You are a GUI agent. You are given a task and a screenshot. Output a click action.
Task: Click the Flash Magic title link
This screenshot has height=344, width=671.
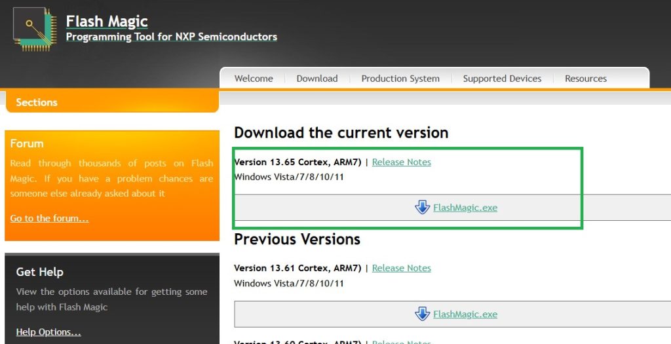click(x=107, y=21)
